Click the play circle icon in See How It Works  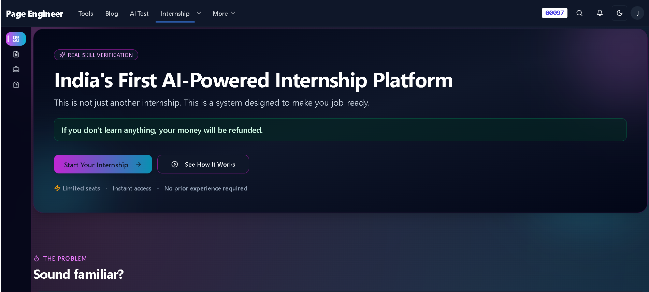point(175,164)
